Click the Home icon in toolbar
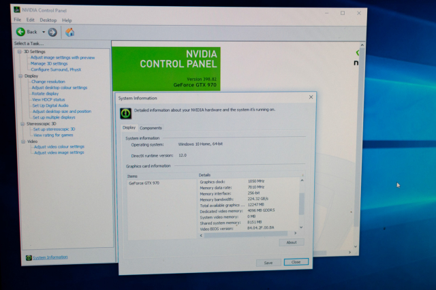Screen dimensions: 436x290 pos(69,32)
